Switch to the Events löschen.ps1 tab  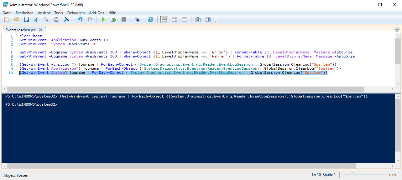click(21, 30)
